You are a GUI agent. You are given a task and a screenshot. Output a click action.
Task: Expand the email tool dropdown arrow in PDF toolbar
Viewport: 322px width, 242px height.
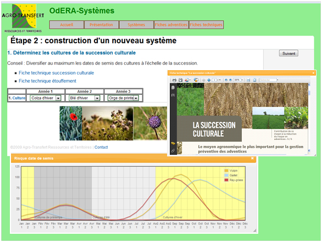point(190,80)
